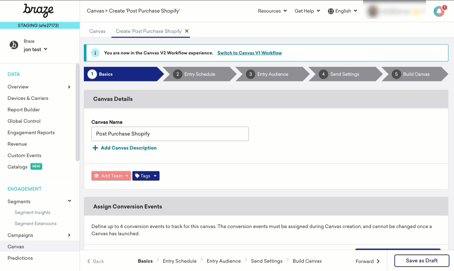Screen dimensions: 454x271
Task: Open the Add Team dropdown
Action: click(111, 176)
